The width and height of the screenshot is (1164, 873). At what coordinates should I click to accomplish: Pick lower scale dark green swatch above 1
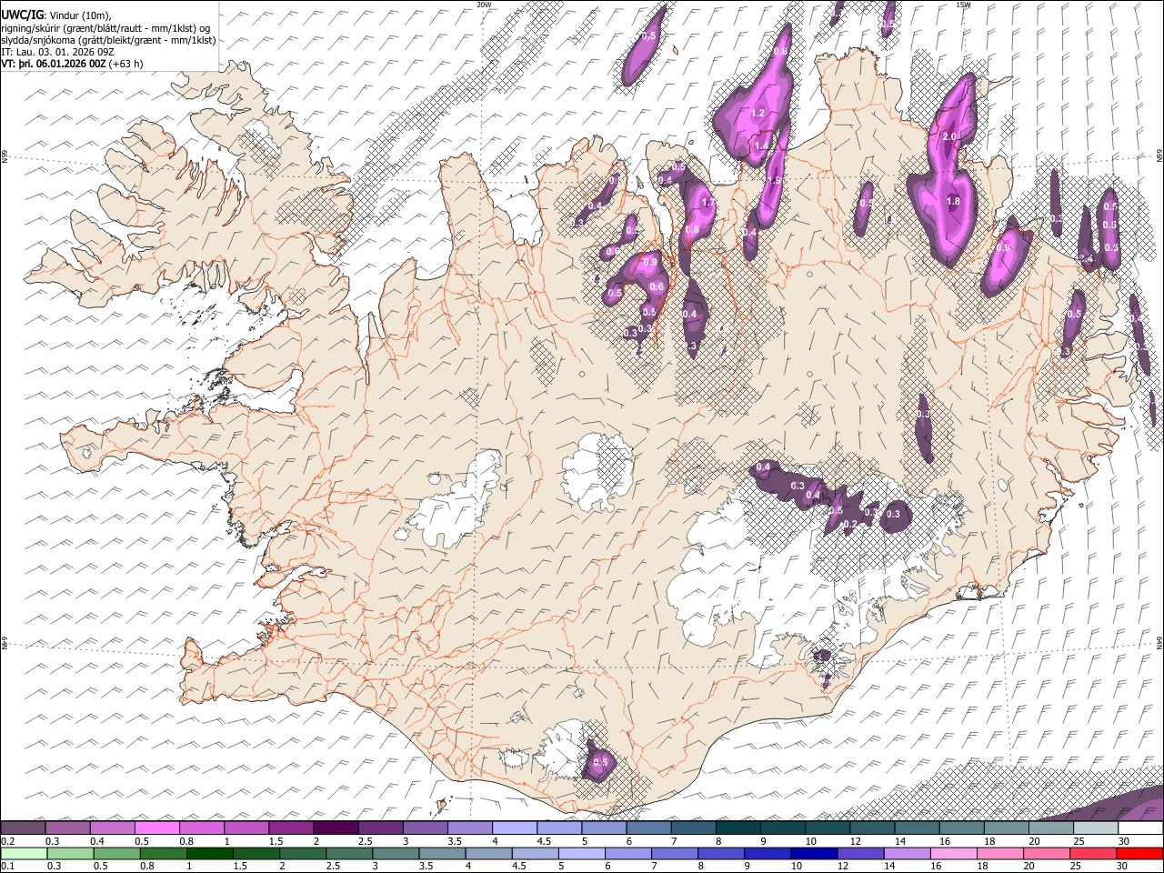pos(210,854)
